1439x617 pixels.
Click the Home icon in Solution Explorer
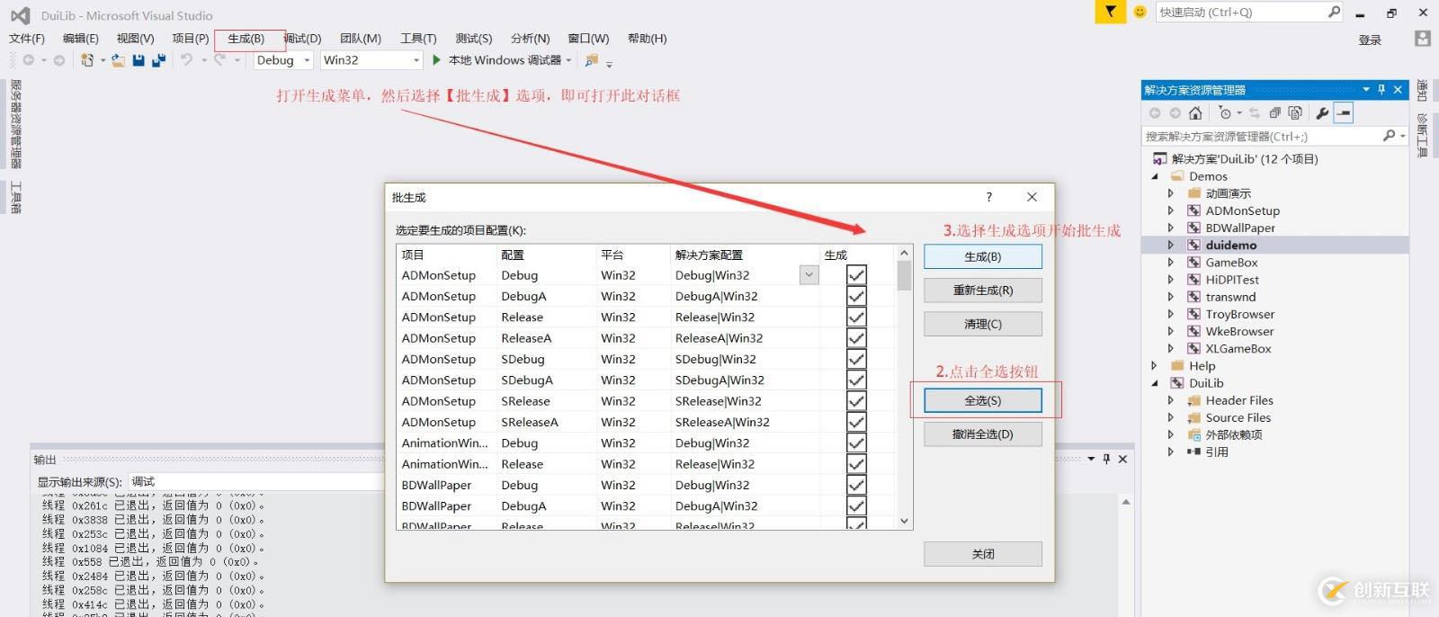pos(1195,113)
